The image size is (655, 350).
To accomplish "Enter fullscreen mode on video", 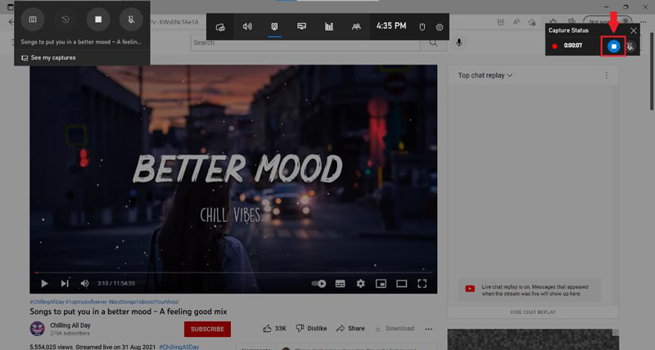I will tap(422, 284).
